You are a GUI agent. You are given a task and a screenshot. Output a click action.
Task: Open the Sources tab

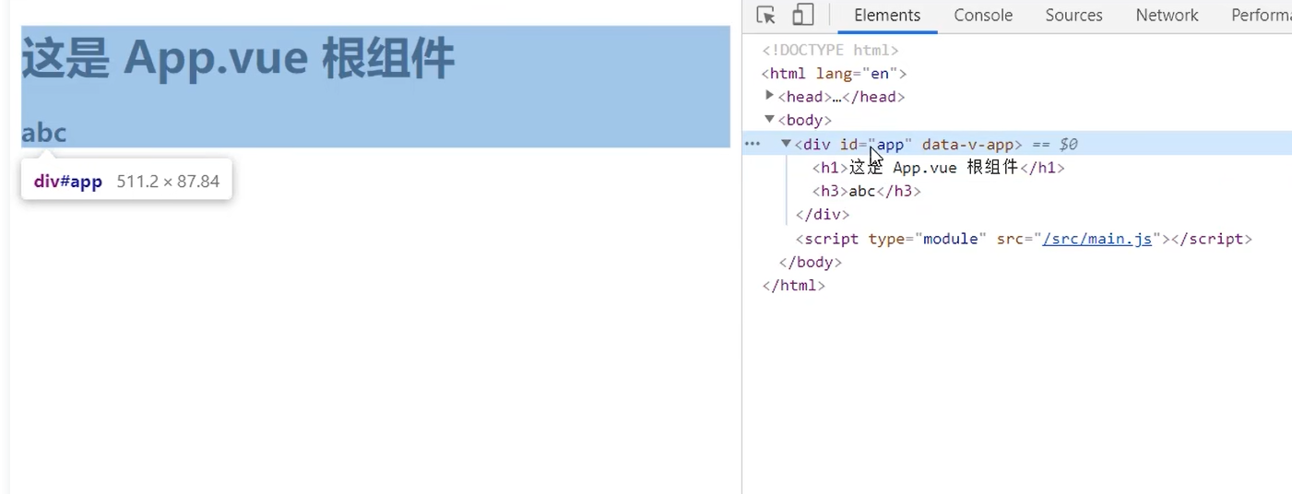click(x=1073, y=16)
